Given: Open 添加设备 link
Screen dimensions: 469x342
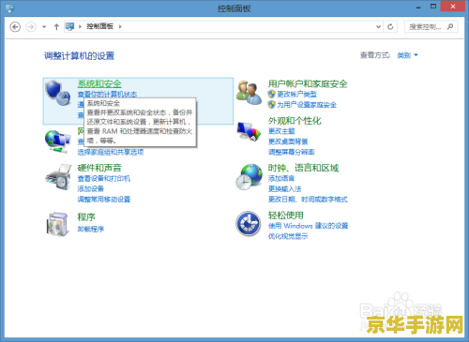Looking at the screenshot, I should pyautogui.click(x=91, y=188).
